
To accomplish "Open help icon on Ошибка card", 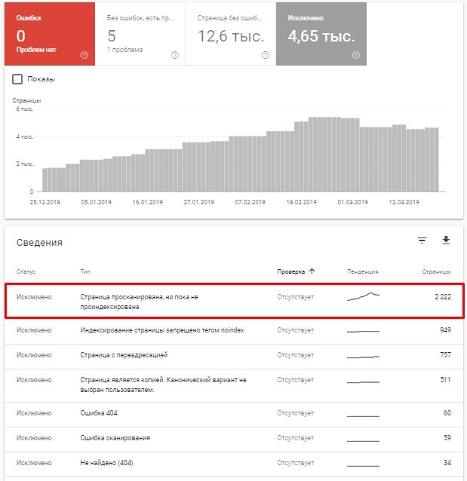I will pos(84,55).
